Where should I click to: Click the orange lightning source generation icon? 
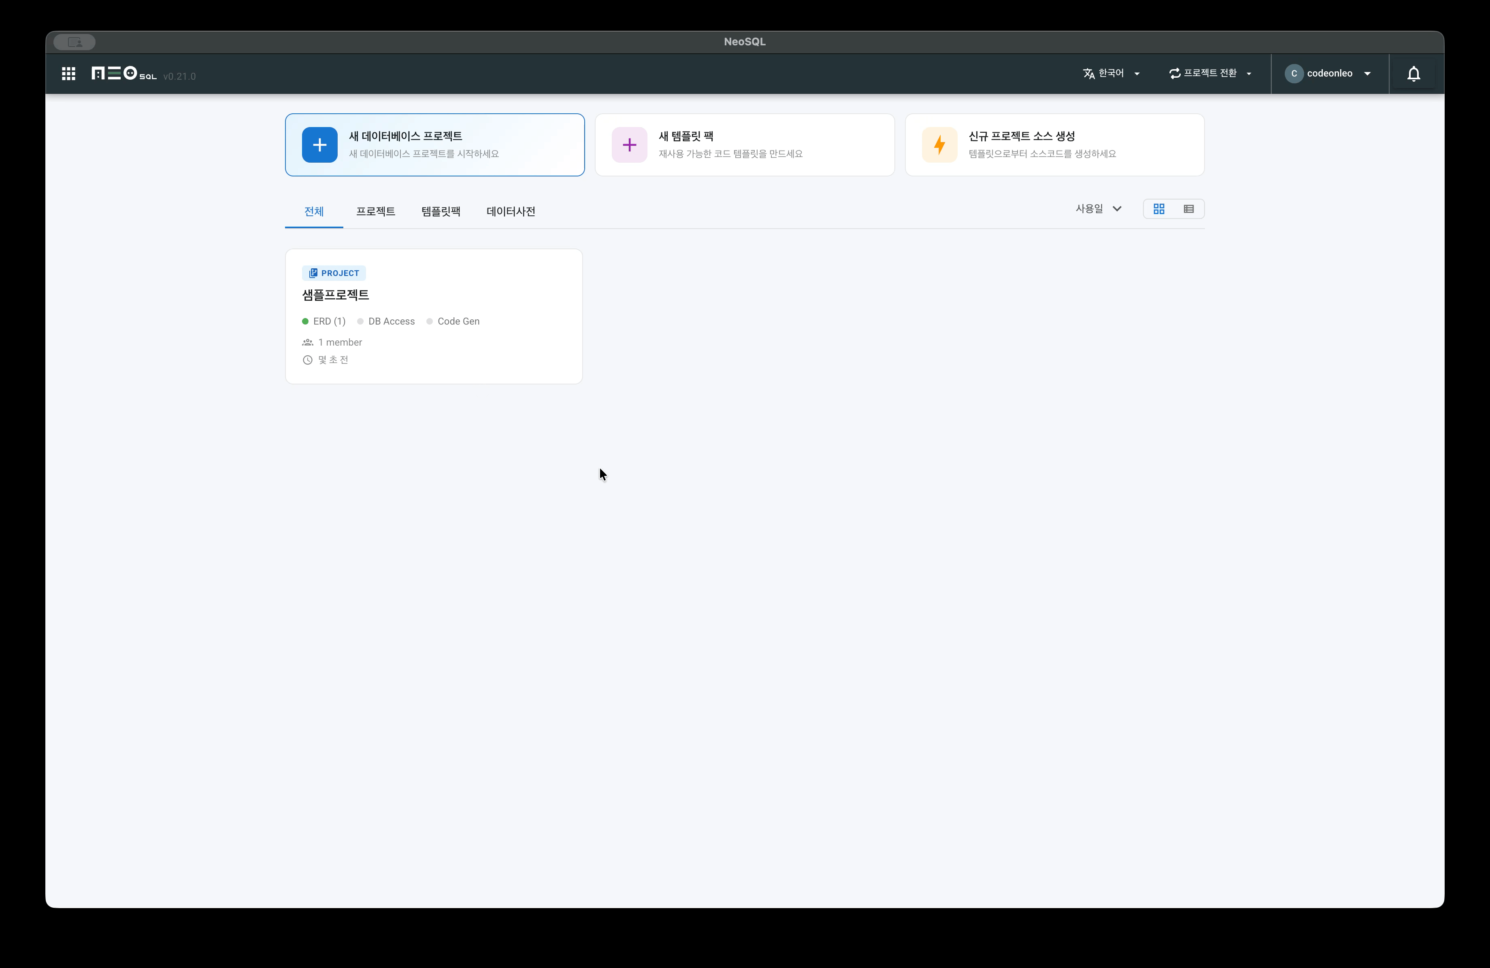(939, 145)
